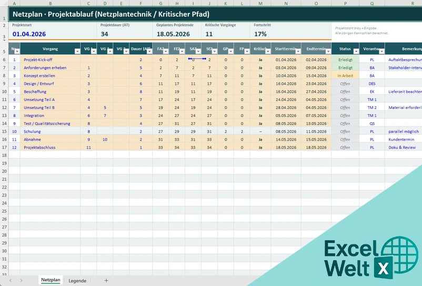Open the VG 1 column filter dropdown

click(x=94, y=51)
